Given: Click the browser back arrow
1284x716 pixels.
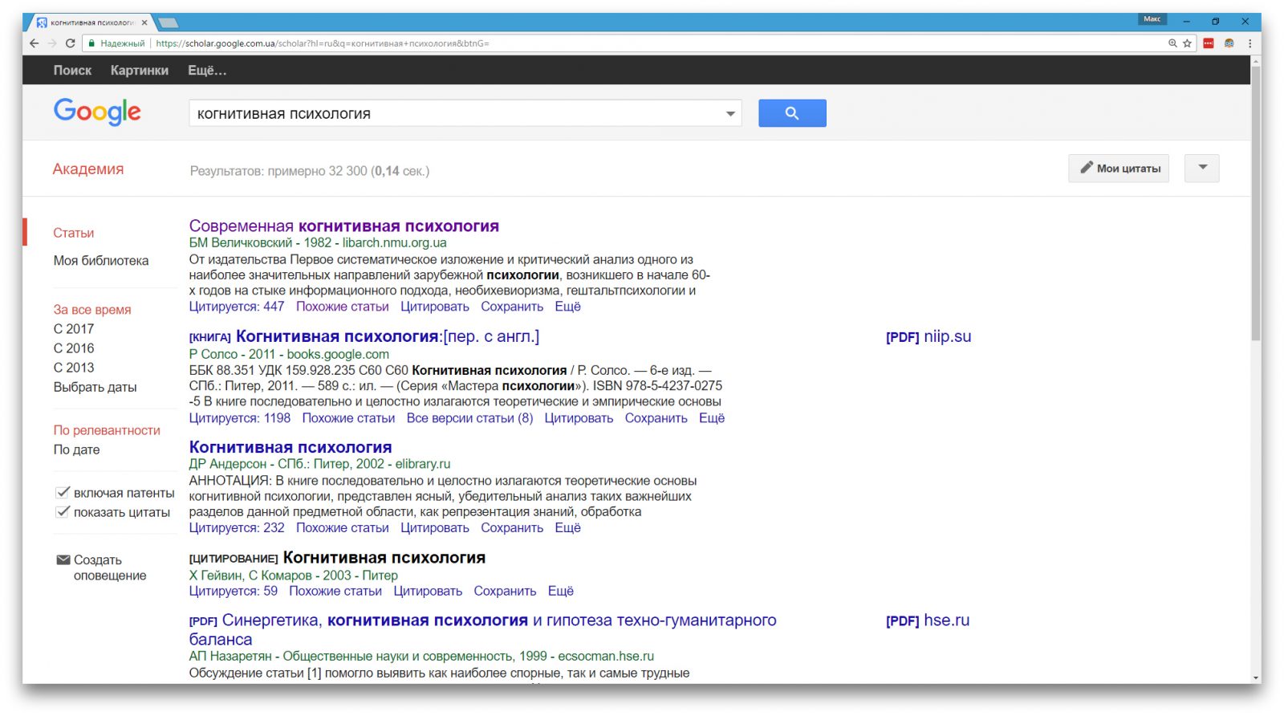Looking at the screenshot, I should tap(34, 43).
